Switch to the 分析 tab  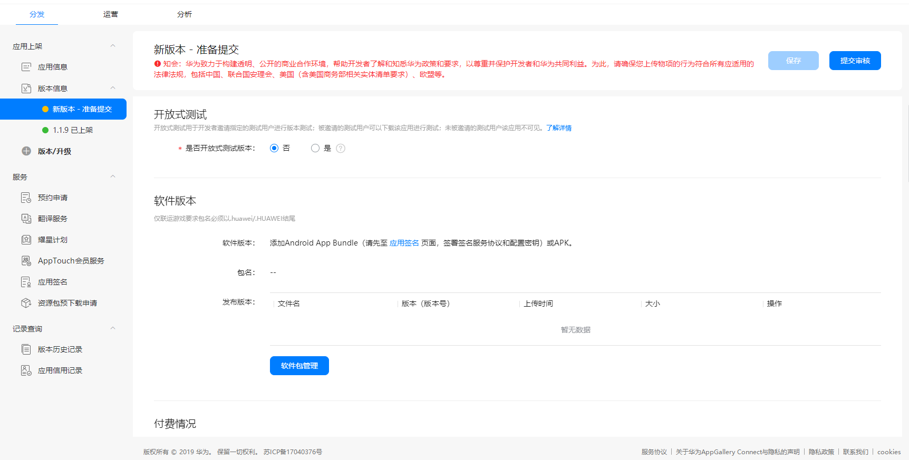tap(185, 14)
